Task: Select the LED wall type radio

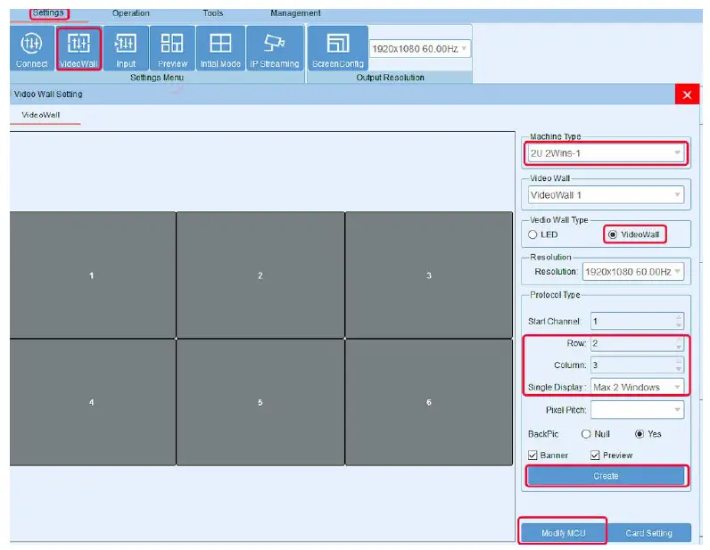Action: 533,234
